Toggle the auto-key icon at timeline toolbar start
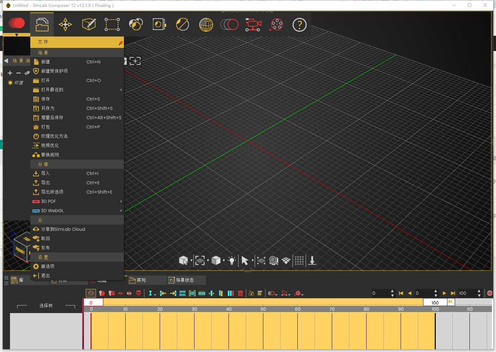The image size is (496, 352). [x=91, y=293]
